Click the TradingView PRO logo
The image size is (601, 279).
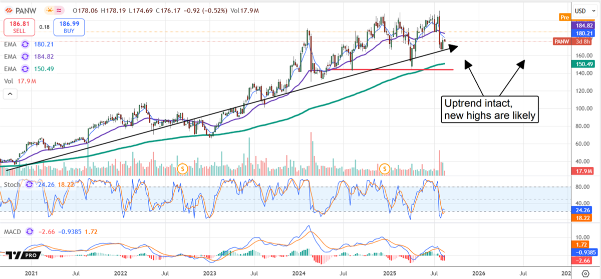(23, 255)
